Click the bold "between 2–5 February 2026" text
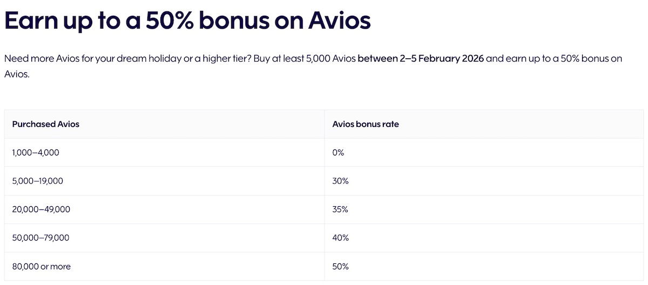 point(420,58)
